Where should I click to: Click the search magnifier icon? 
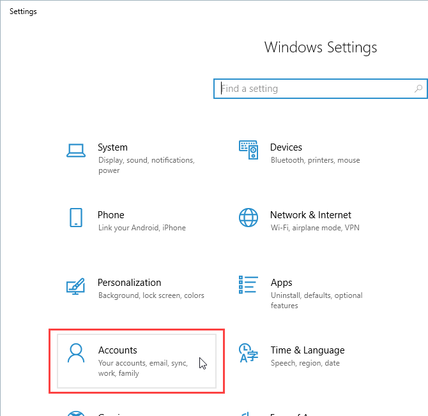(418, 89)
